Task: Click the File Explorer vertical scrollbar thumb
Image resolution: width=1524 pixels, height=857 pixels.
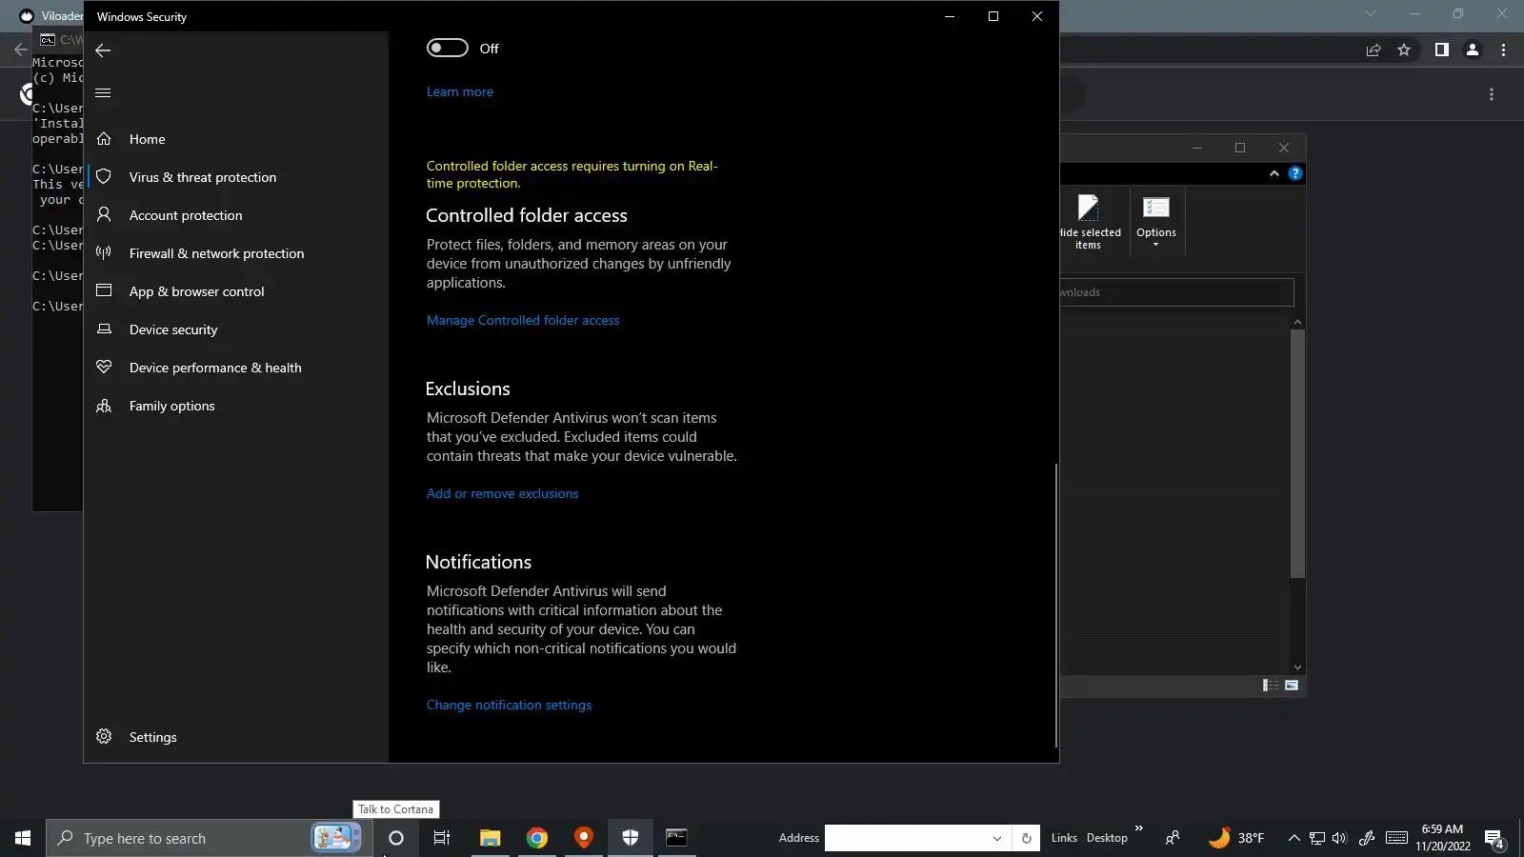Action: [1297, 453]
